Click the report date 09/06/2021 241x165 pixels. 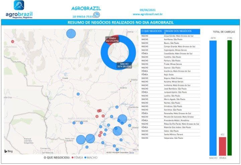coord(148,10)
